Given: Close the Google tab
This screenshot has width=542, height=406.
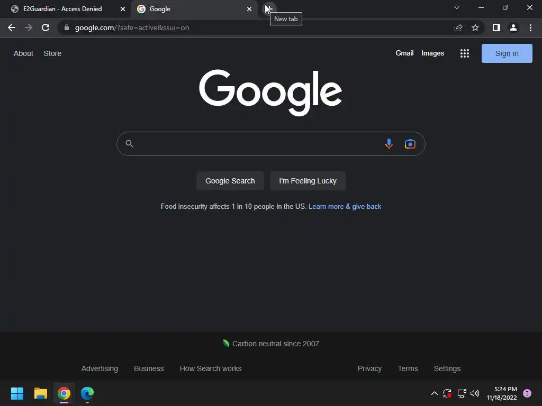Looking at the screenshot, I should 249,9.
